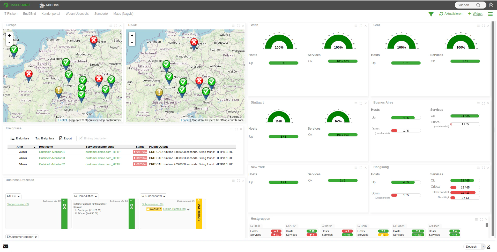Click the search magnifier icon

click(x=479, y=5)
